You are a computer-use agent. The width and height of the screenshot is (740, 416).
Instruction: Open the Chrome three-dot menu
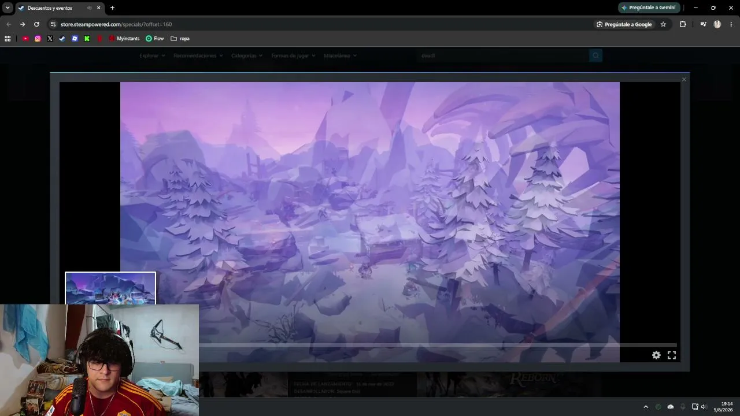point(731,24)
